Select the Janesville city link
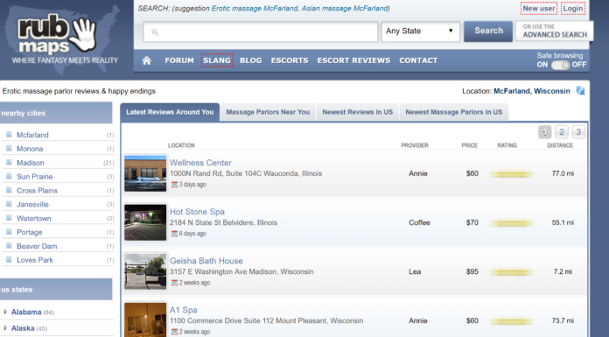Image resolution: width=609 pixels, height=337 pixels. (32, 205)
